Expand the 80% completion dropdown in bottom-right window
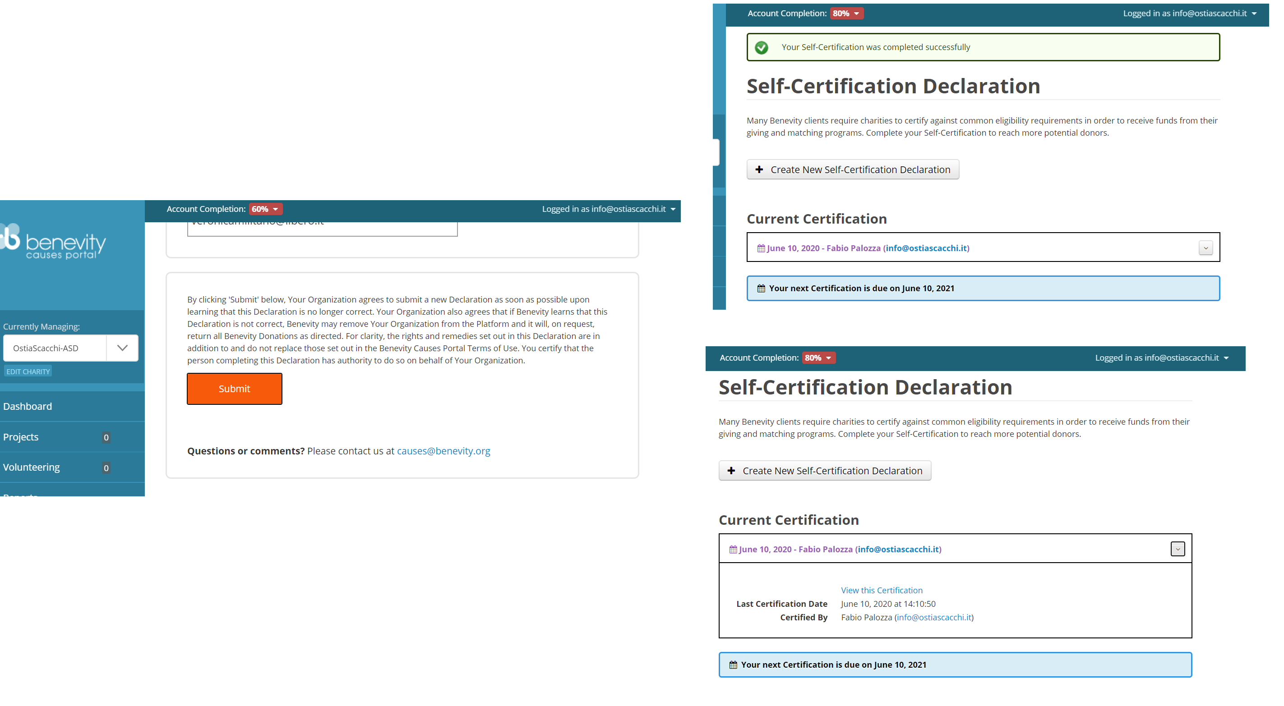Viewport: 1284px width, 706px height. [818, 358]
